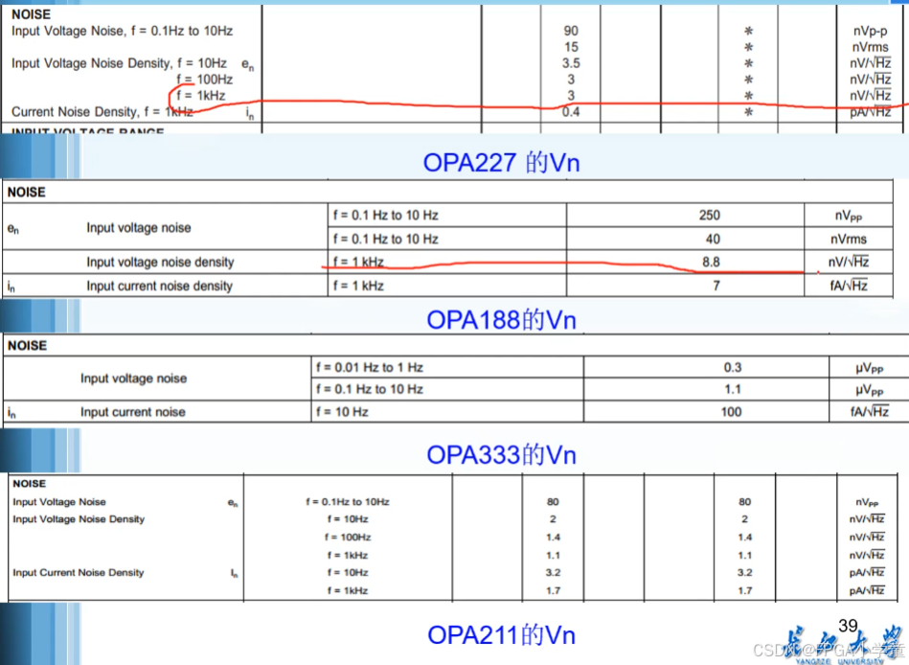Select the 40 value in OPA188 table

[713, 239]
